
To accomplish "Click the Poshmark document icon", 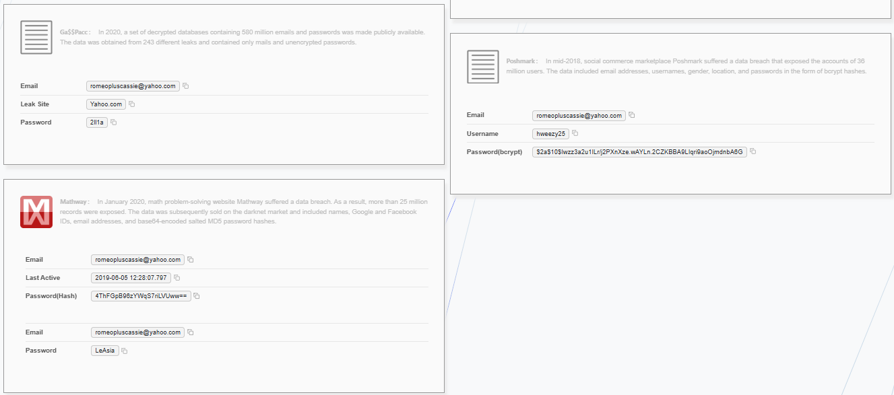I will click(x=483, y=66).
